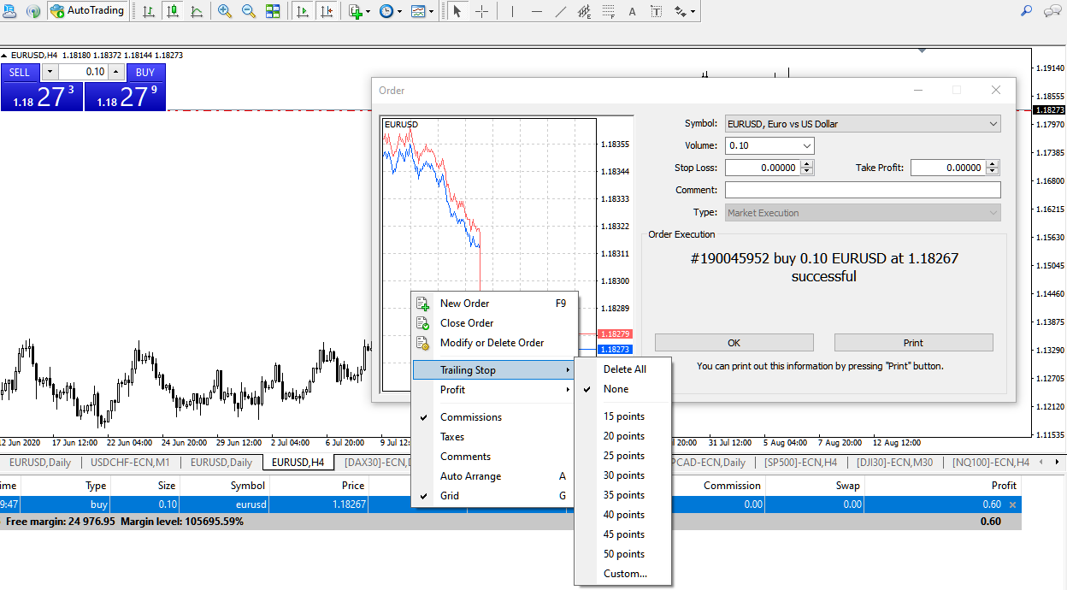Image resolution: width=1067 pixels, height=590 pixels.
Task: Click the Comment input field
Action: 863,190
